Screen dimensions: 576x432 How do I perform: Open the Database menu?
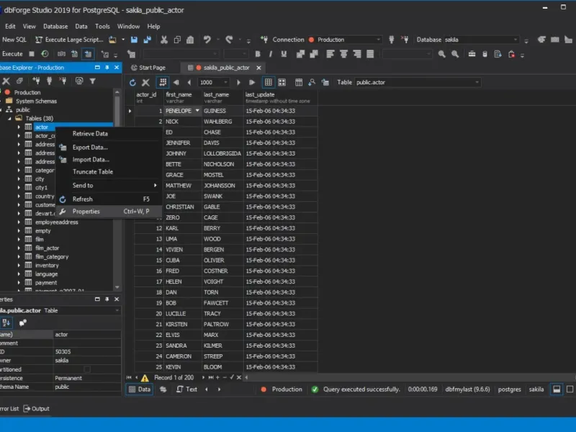pos(55,27)
